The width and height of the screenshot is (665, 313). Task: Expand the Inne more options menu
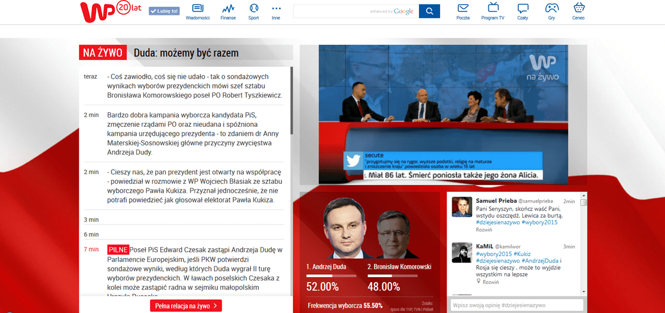(x=276, y=12)
